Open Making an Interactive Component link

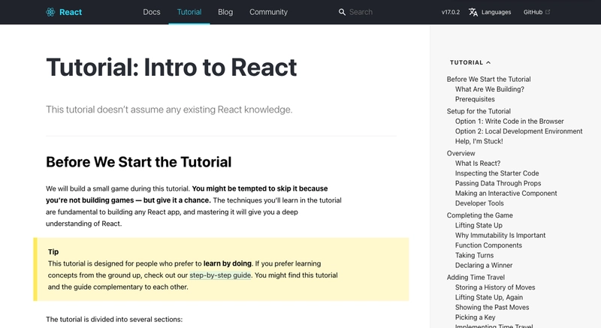click(506, 194)
